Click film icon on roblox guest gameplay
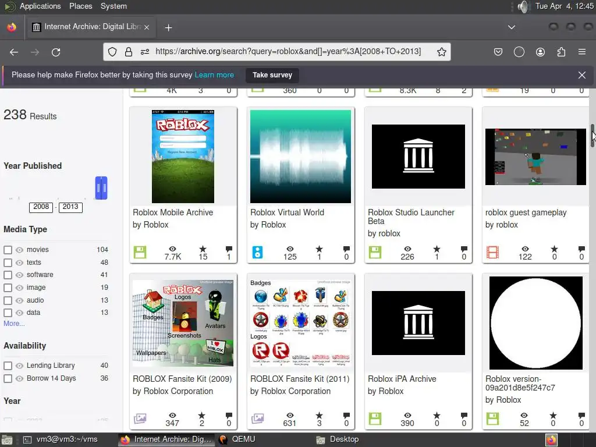Screen dimensions: 596x447 pyautogui.click(x=492, y=253)
